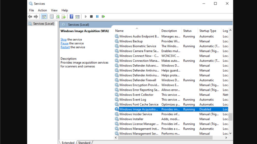257x144 pixels.
Task: Select the Windows Defender Firewall service row
Action: (137, 80)
